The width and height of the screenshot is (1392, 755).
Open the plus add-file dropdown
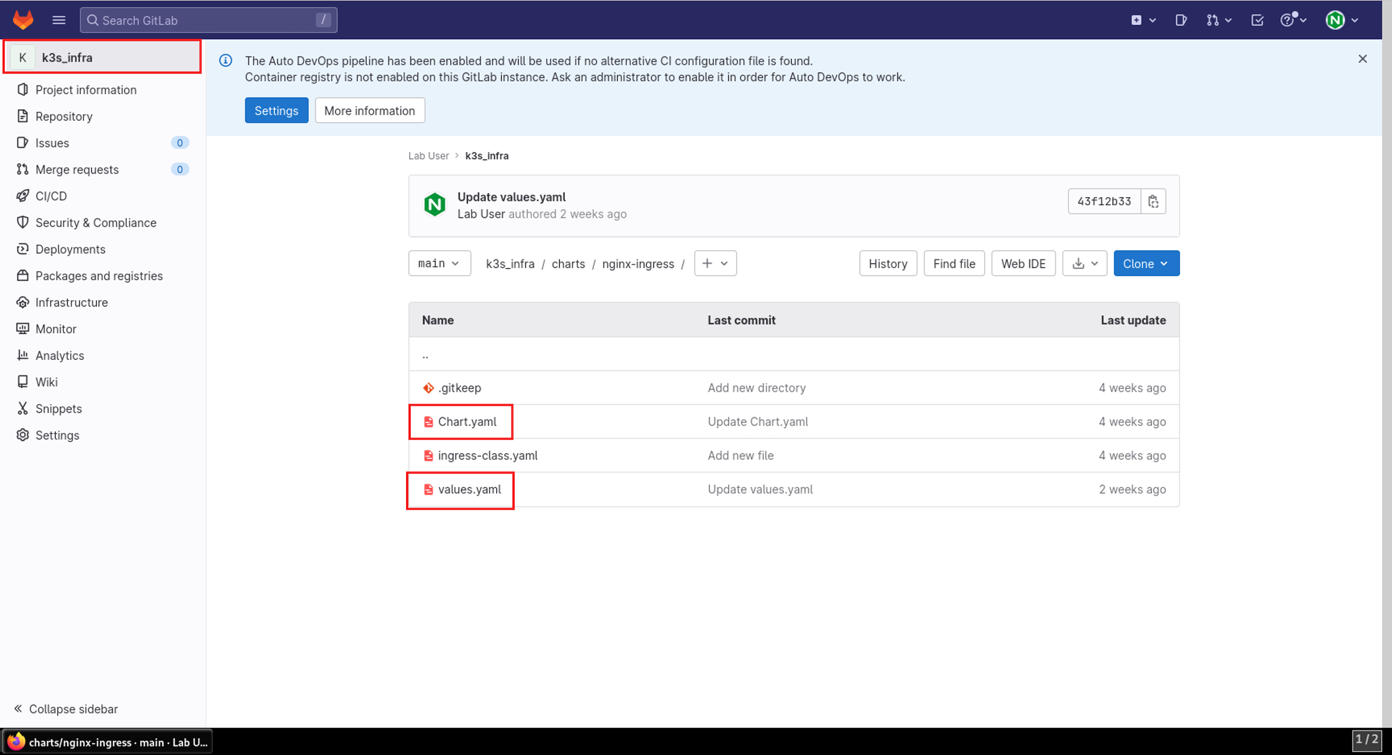(715, 263)
